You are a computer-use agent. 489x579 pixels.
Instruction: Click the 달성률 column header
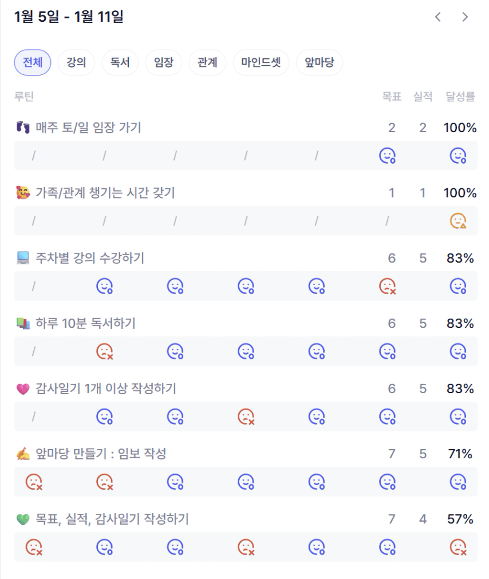tap(460, 97)
